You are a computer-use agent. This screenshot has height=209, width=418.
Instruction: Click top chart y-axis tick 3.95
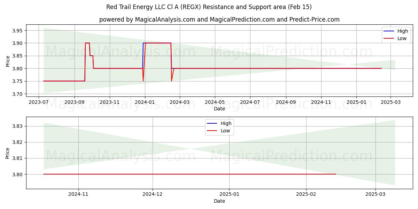[18, 31]
